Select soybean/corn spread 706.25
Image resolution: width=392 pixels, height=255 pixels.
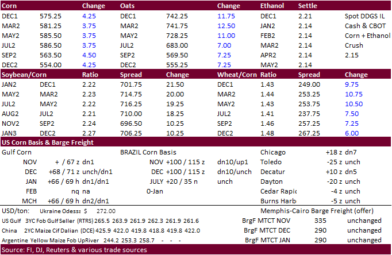131,133
